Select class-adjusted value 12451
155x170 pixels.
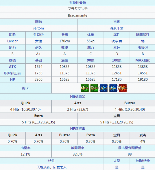117,73
